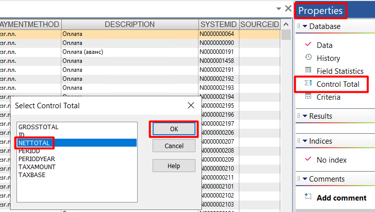The height and width of the screenshot is (212, 375).
Task: Select Control Total in Properties
Action: (338, 84)
